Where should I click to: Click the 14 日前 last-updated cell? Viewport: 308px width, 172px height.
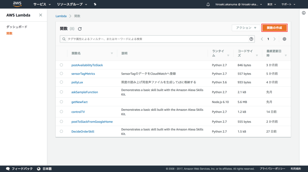point(271,112)
